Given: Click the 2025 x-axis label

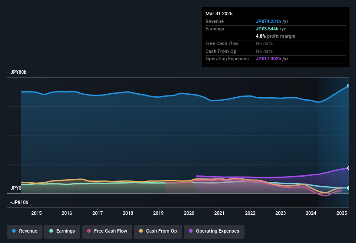Looking at the screenshot, I should point(341,213).
